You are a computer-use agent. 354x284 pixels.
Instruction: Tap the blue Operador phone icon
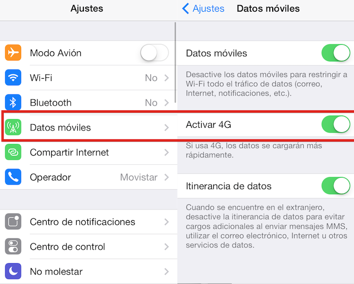[x=13, y=177]
